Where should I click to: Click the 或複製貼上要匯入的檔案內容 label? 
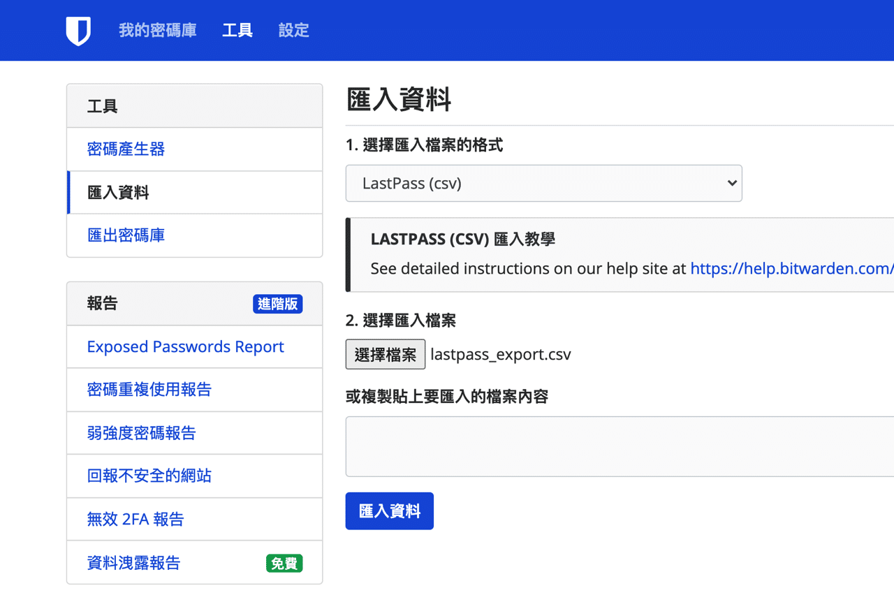tap(447, 397)
